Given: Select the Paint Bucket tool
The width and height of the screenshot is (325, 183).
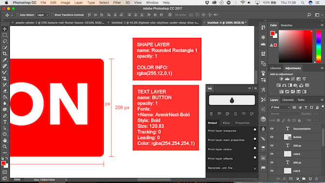Looking at the screenshot, I should 4,97.
